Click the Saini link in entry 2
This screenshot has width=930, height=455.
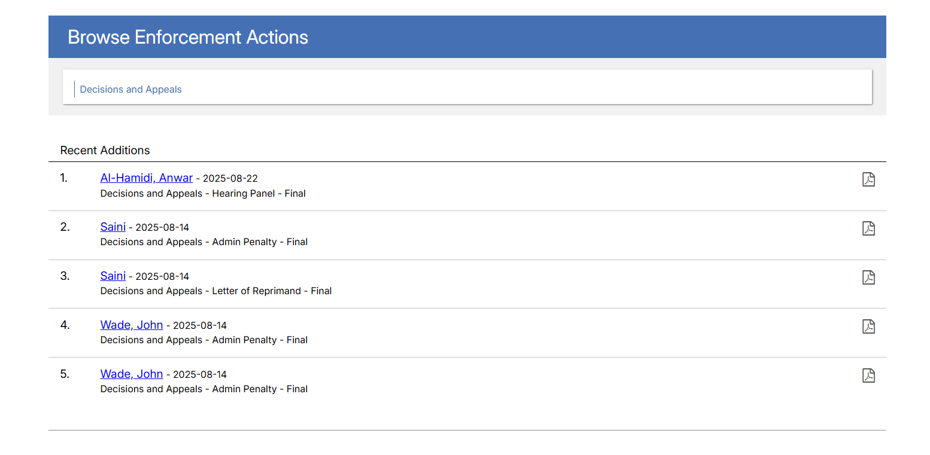pyautogui.click(x=113, y=227)
